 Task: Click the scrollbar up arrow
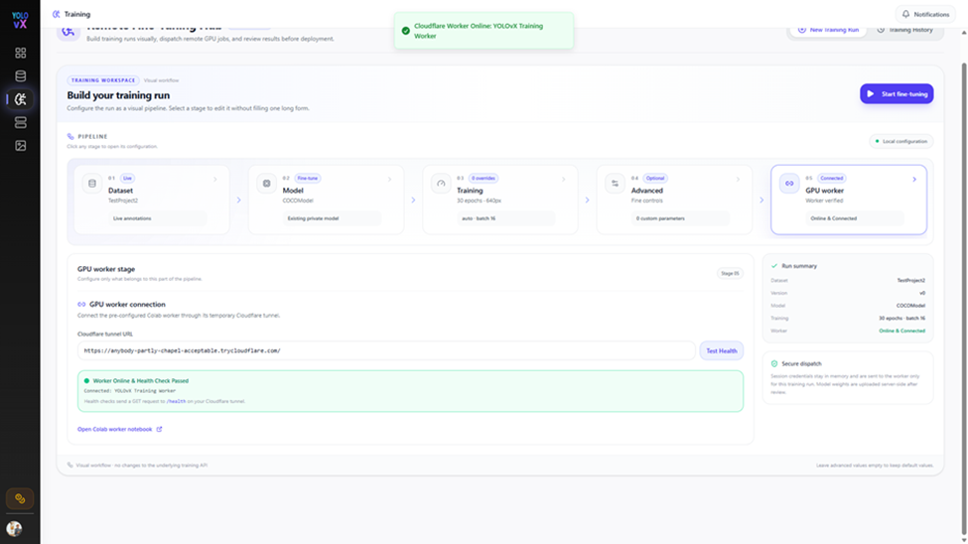[964, 32]
